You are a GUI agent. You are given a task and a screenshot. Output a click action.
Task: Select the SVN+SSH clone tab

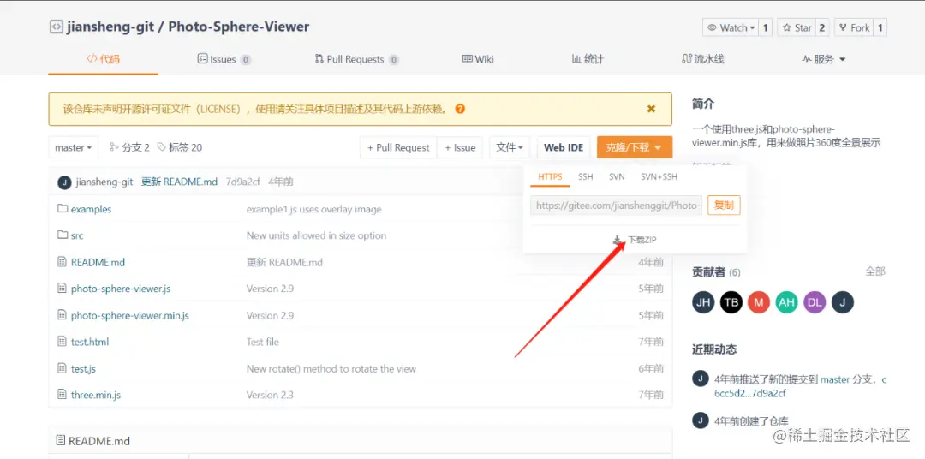[659, 176]
